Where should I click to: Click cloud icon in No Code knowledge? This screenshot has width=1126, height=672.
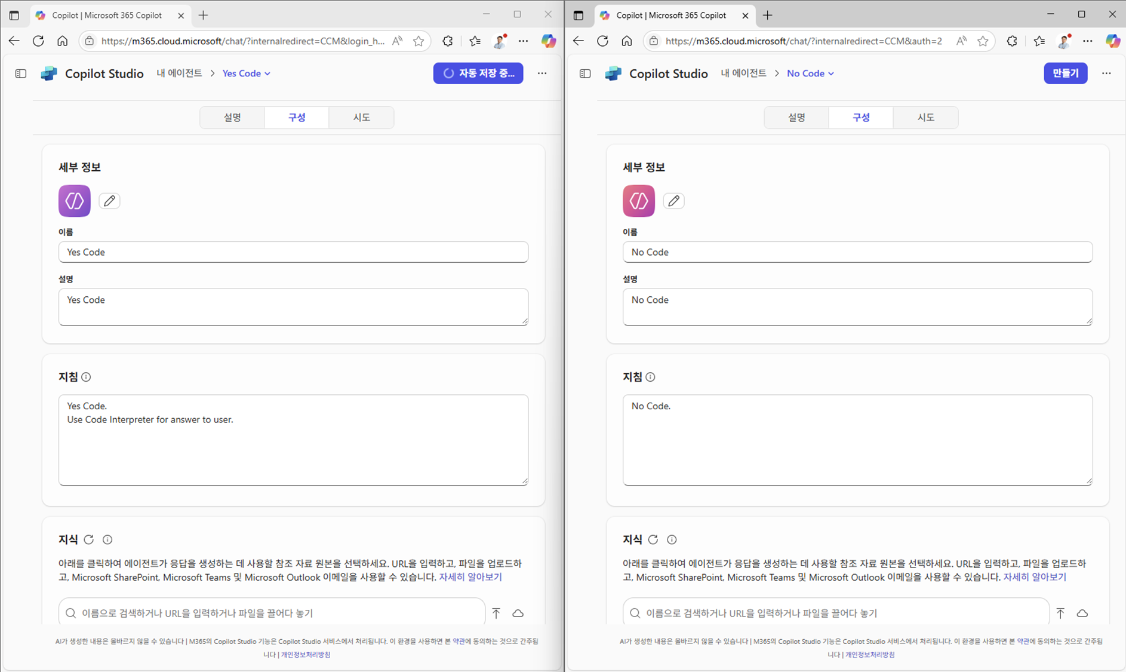(x=1082, y=613)
